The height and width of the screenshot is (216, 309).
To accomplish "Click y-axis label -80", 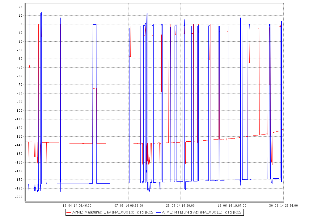I will click(19, 93).
